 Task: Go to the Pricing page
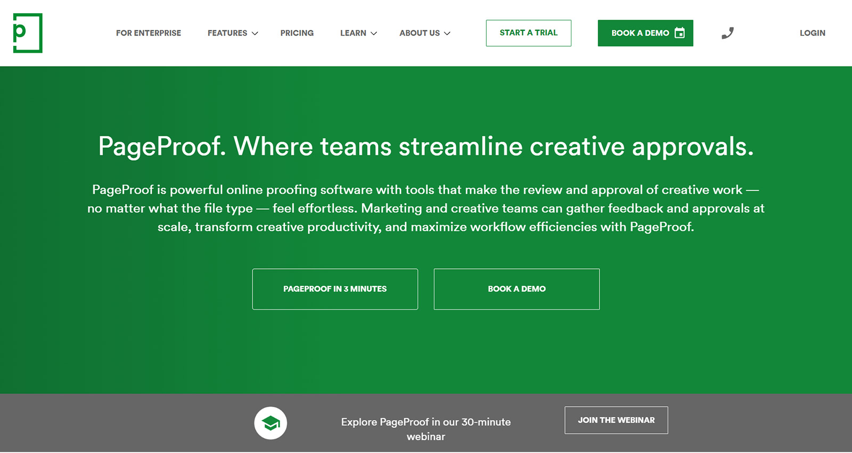297,33
